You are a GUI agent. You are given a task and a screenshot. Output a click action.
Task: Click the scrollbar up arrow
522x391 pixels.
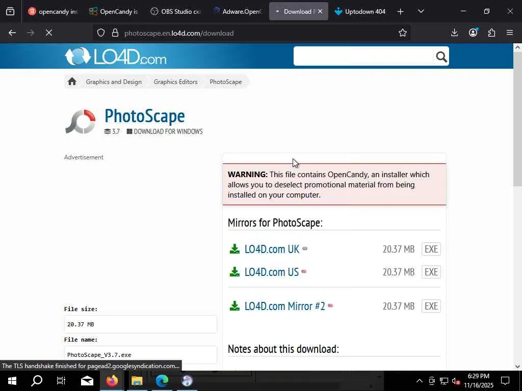click(517, 47)
